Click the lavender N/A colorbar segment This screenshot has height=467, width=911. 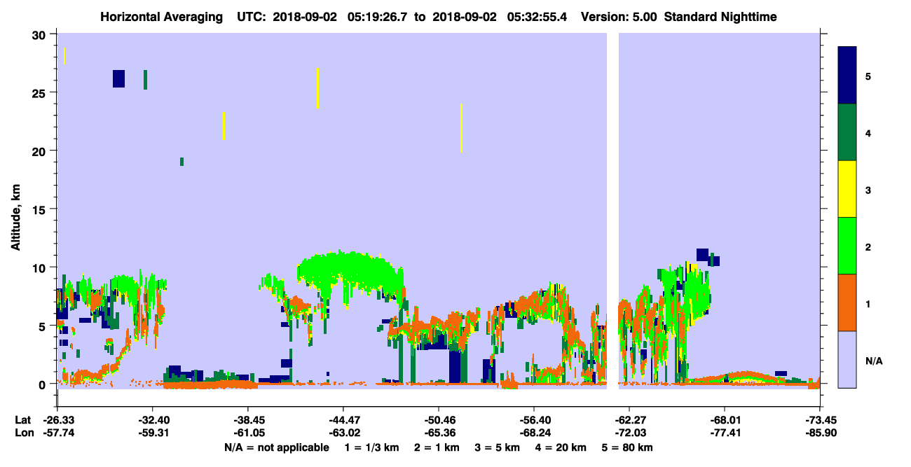847,359
